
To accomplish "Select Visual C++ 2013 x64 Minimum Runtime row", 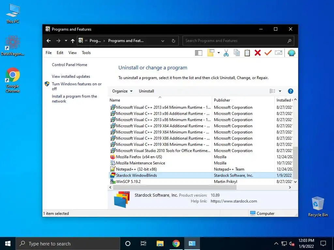I will (201, 107).
